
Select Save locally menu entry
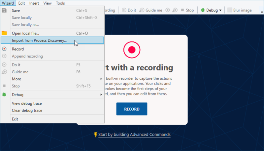tap(52, 18)
